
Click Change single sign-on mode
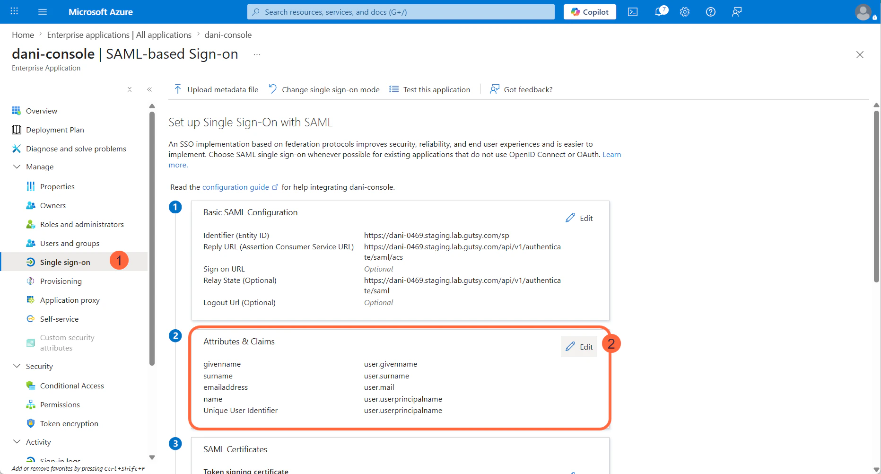pos(324,89)
